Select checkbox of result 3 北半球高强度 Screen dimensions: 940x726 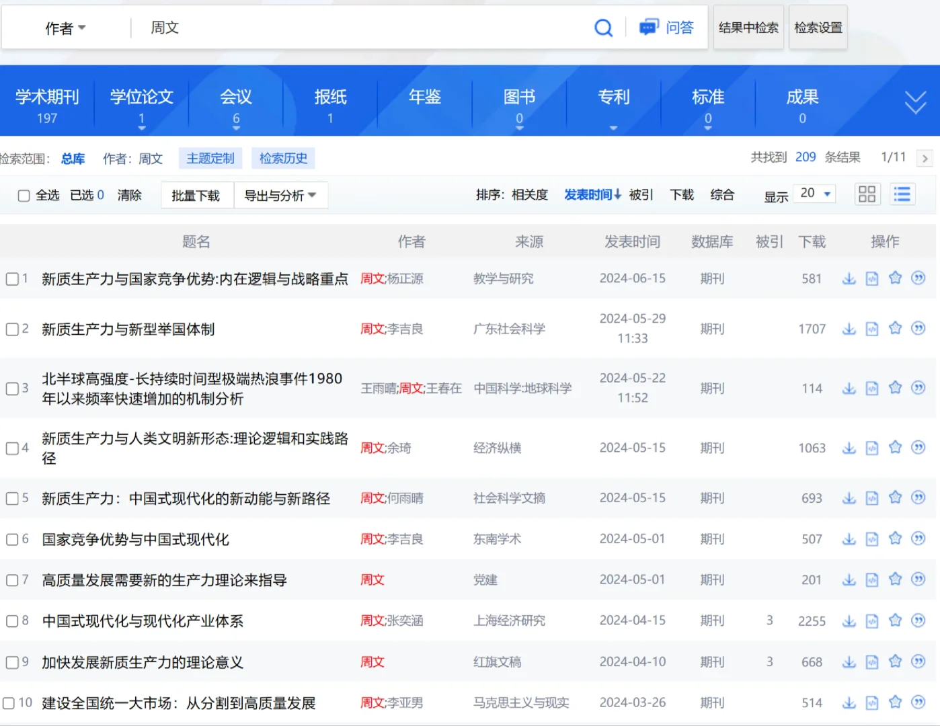pos(12,389)
